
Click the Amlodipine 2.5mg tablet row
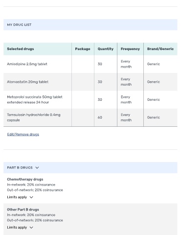coord(90,64)
